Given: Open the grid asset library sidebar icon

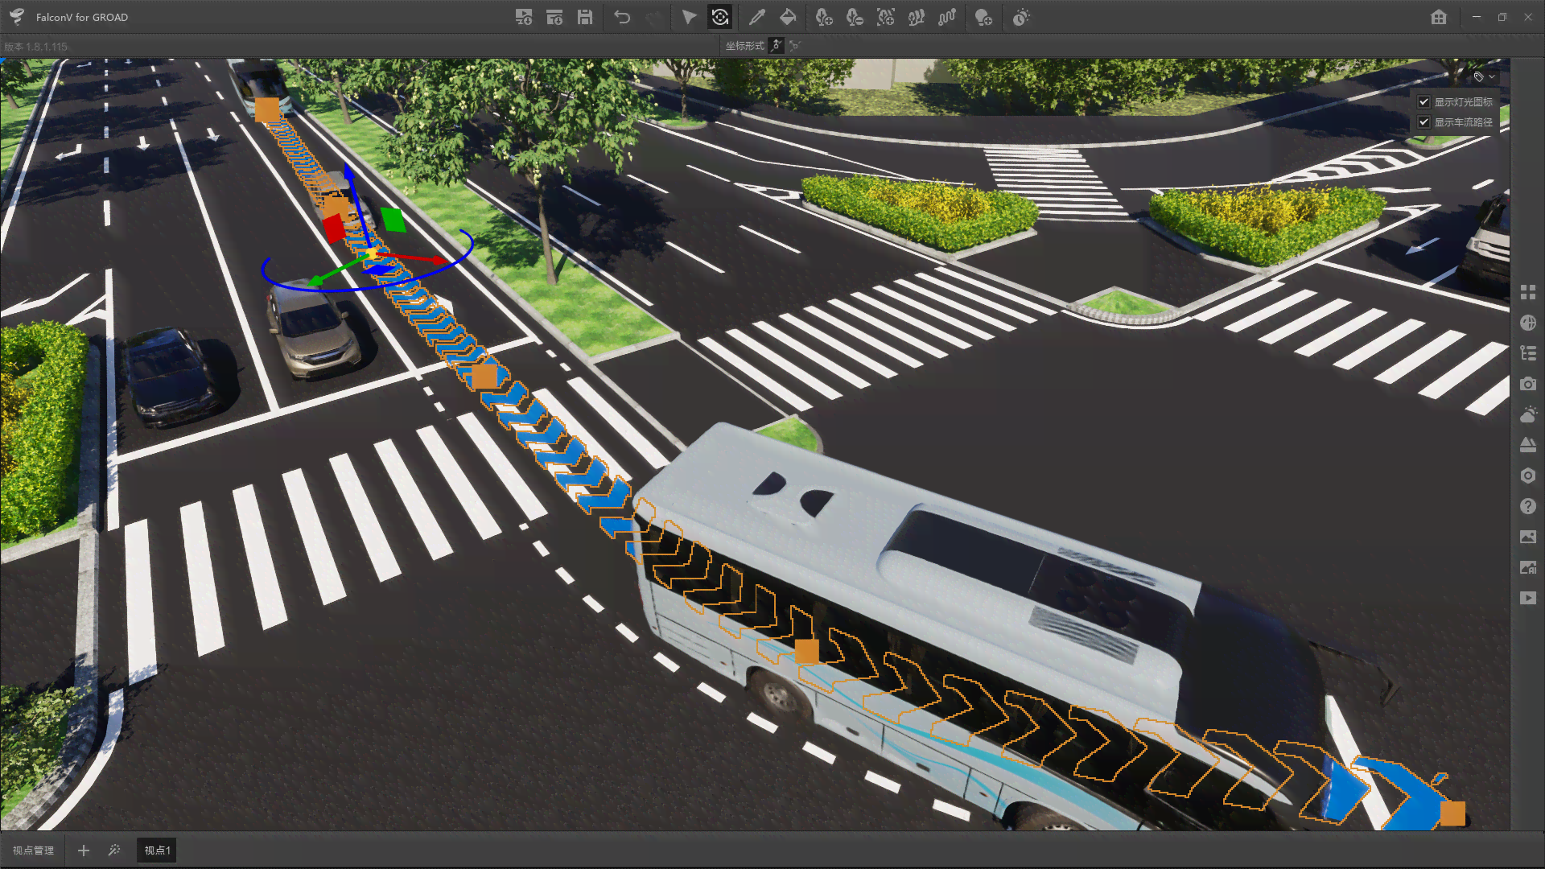Looking at the screenshot, I should click(1528, 292).
